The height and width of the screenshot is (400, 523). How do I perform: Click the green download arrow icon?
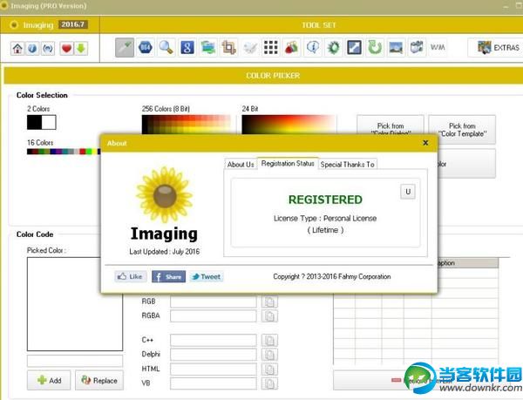pyautogui.click(x=81, y=49)
